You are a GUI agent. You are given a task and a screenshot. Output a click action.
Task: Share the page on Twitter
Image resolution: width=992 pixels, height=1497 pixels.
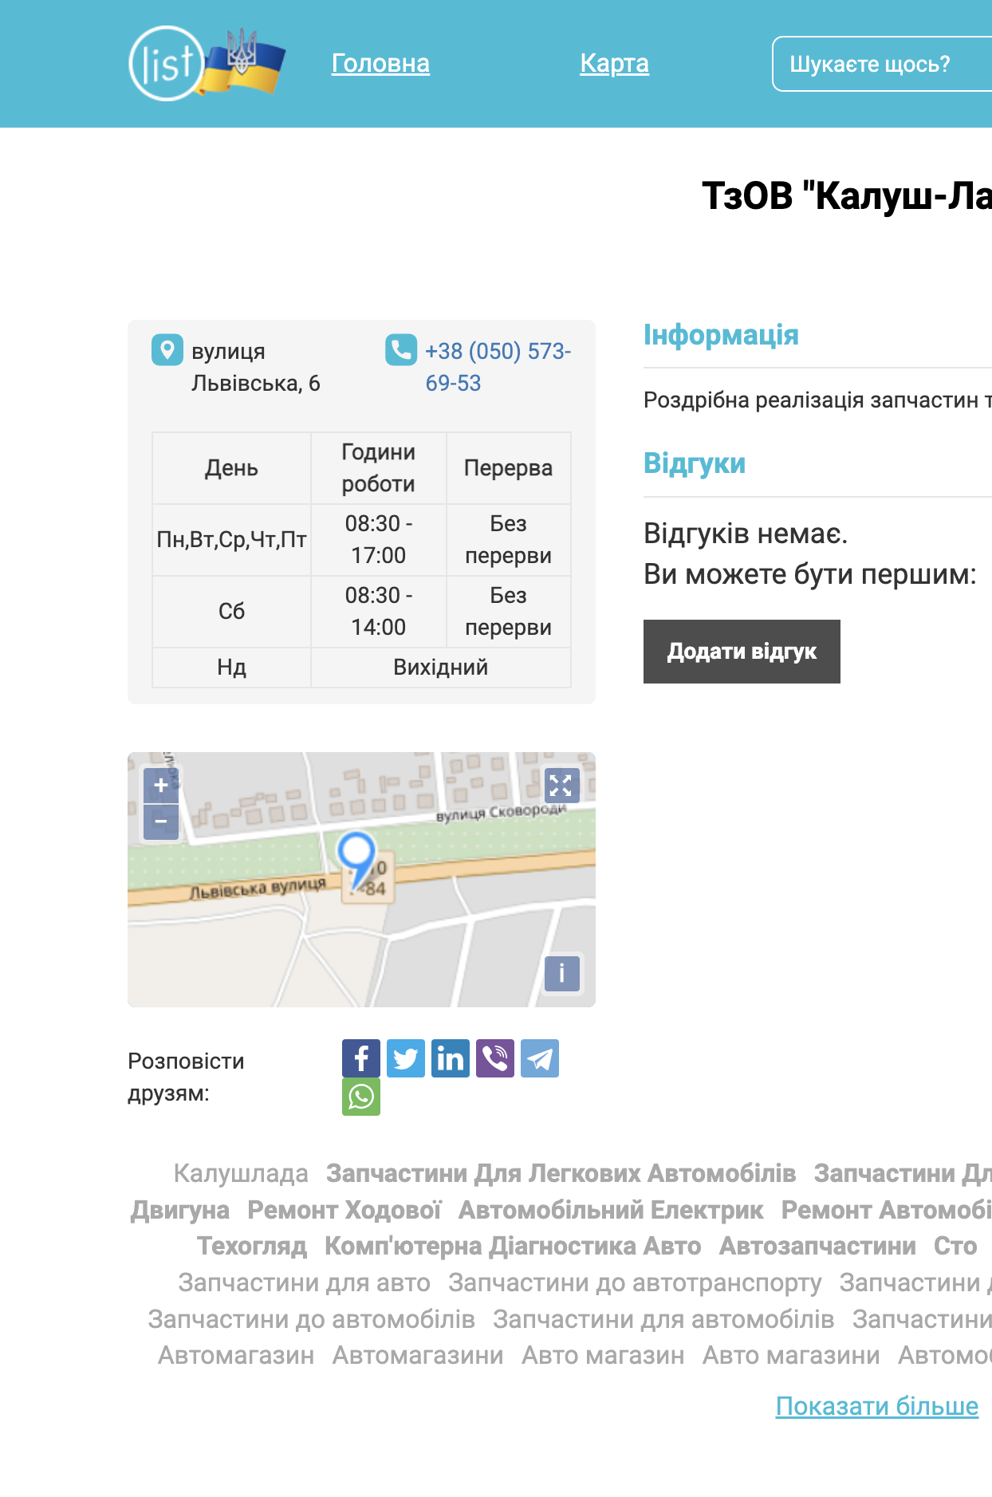(406, 1058)
